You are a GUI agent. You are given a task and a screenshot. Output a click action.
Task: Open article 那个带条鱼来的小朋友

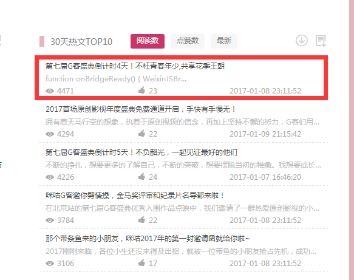pos(148,239)
